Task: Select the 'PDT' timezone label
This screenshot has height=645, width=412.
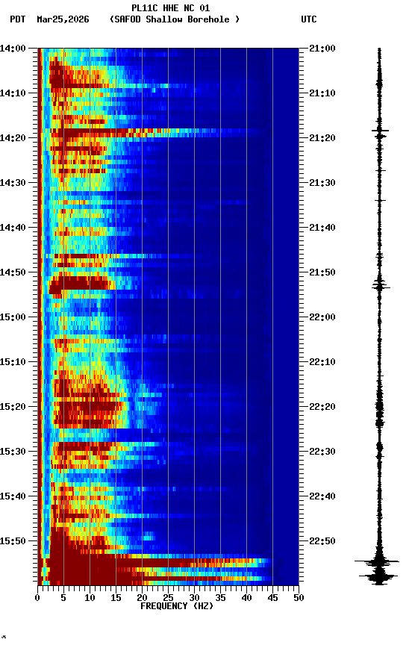Action: [x=18, y=19]
